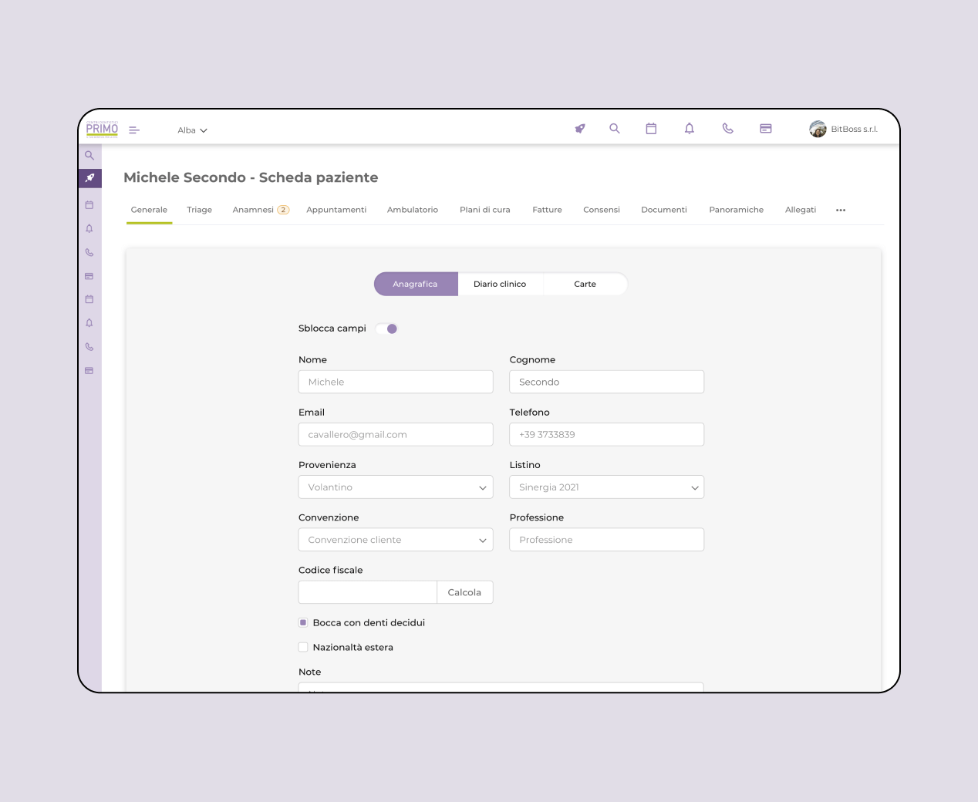Enable the Nazionalità estera checkbox

(303, 647)
